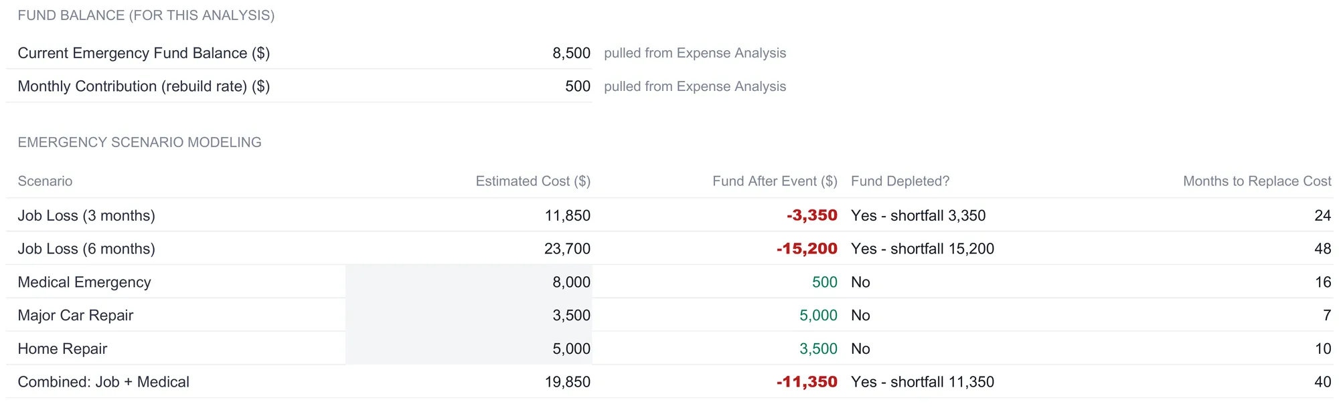Click the red -11,350 fund value

[x=807, y=382]
